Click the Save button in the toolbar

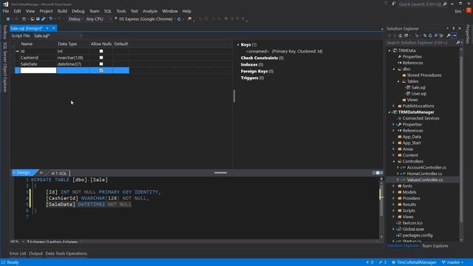pyautogui.click(x=38, y=18)
